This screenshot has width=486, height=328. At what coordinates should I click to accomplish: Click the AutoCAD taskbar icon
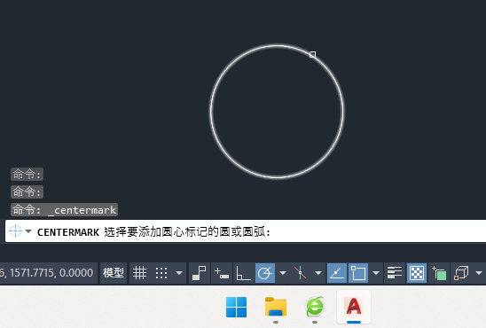[x=354, y=306]
